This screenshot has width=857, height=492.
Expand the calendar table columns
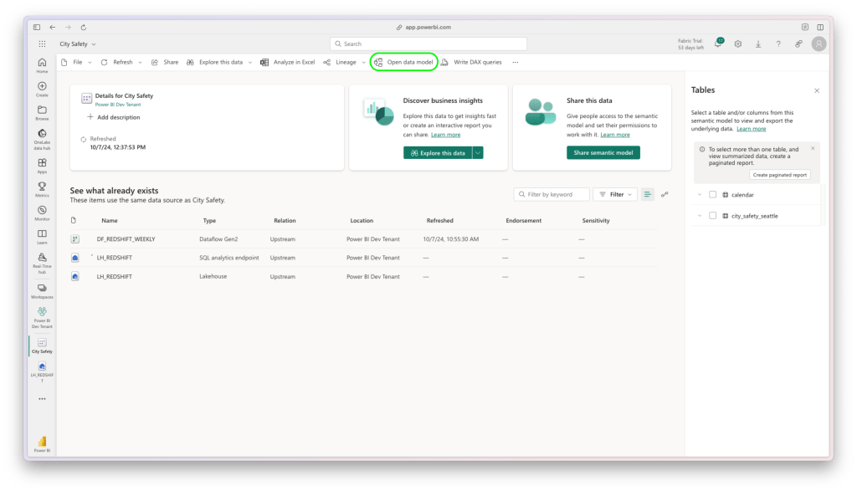click(x=699, y=194)
